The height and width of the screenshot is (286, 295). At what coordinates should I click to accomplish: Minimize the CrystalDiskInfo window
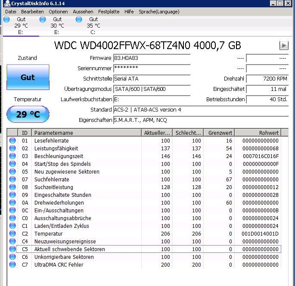273,3
